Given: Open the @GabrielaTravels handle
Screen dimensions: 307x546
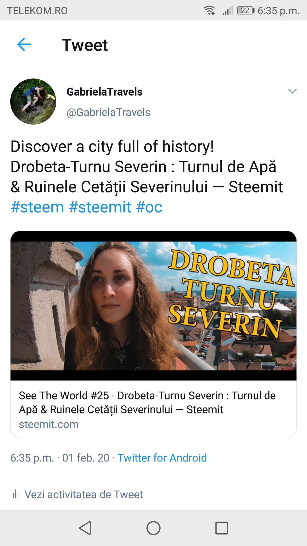Looking at the screenshot, I should tap(108, 112).
